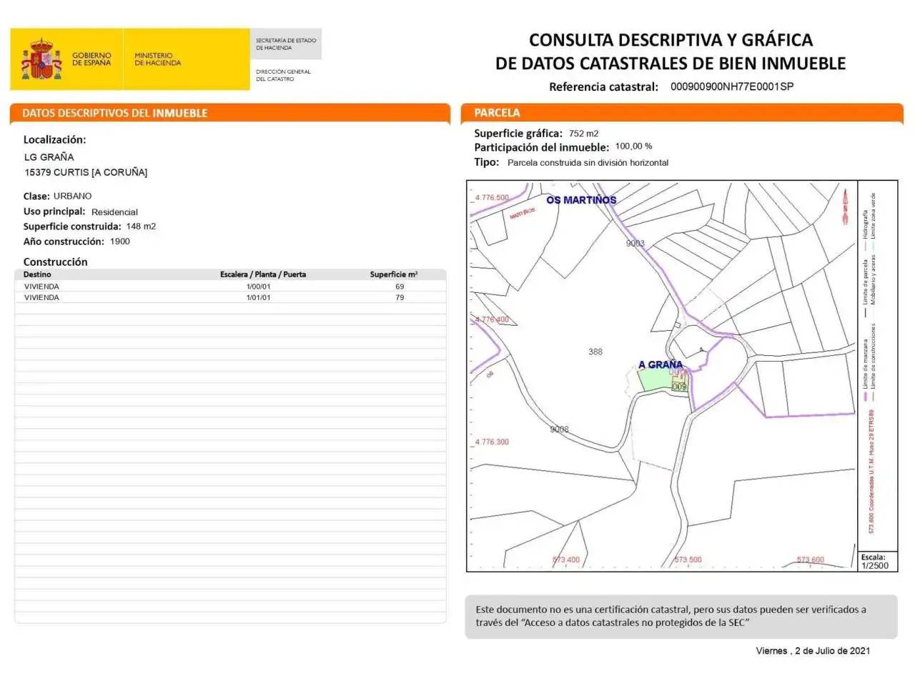Select 'Parcela construida sin división horizontal' text

[x=588, y=163]
